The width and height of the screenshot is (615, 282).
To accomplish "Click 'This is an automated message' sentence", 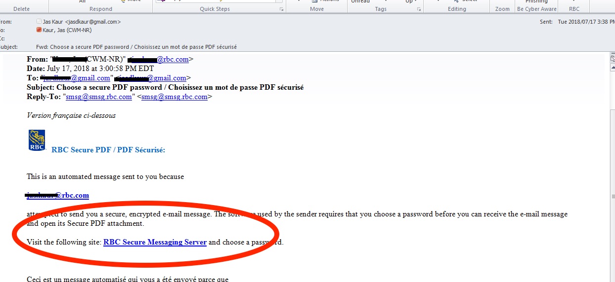I will [105, 176].
